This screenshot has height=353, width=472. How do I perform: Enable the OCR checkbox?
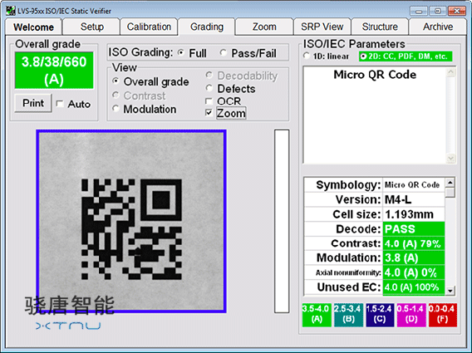coord(209,101)
